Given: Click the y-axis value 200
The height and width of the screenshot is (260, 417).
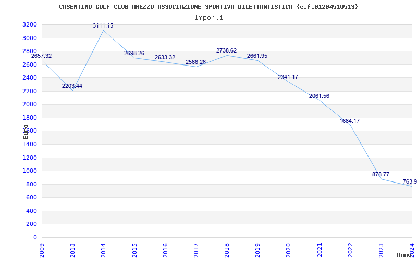Looking at the screenshot, I should 32,224.
